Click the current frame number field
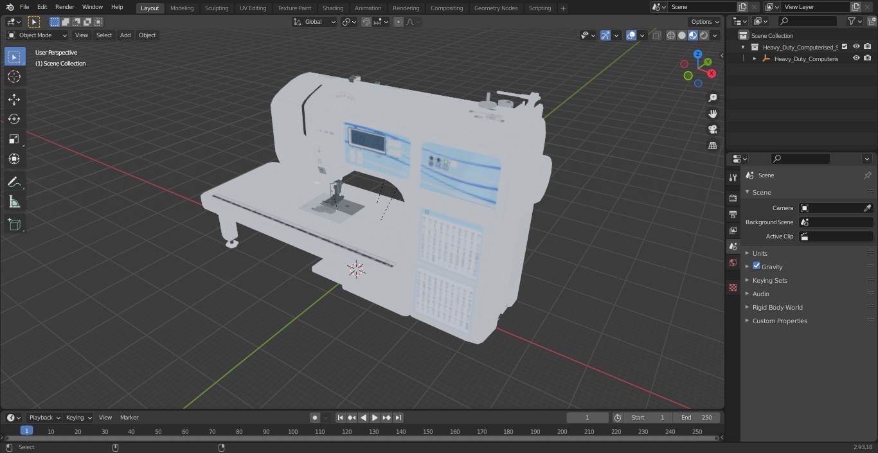Viewport: 878px width, 453px height. (587, 418)
